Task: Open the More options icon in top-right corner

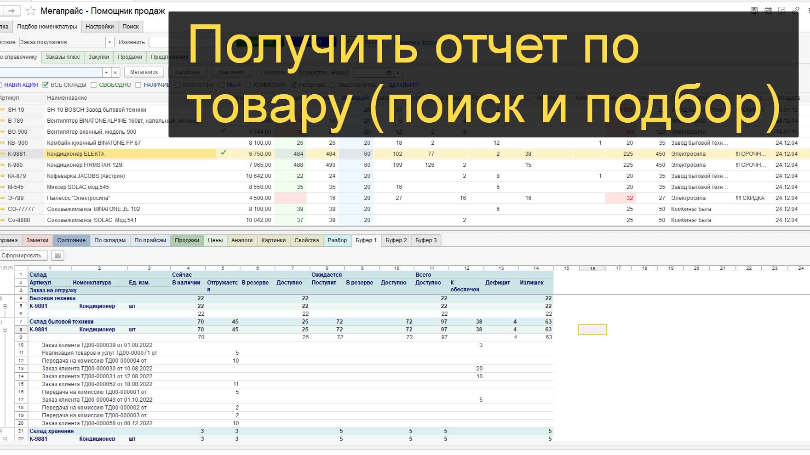Action: click(808, 10)
